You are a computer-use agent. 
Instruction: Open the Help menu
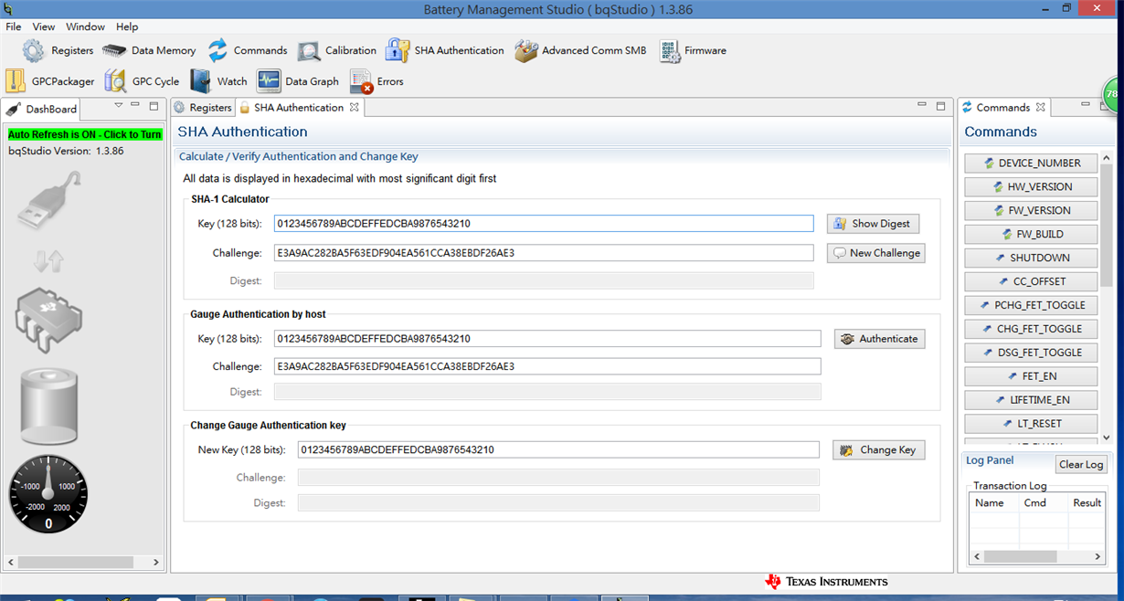[x=127, y=26]
